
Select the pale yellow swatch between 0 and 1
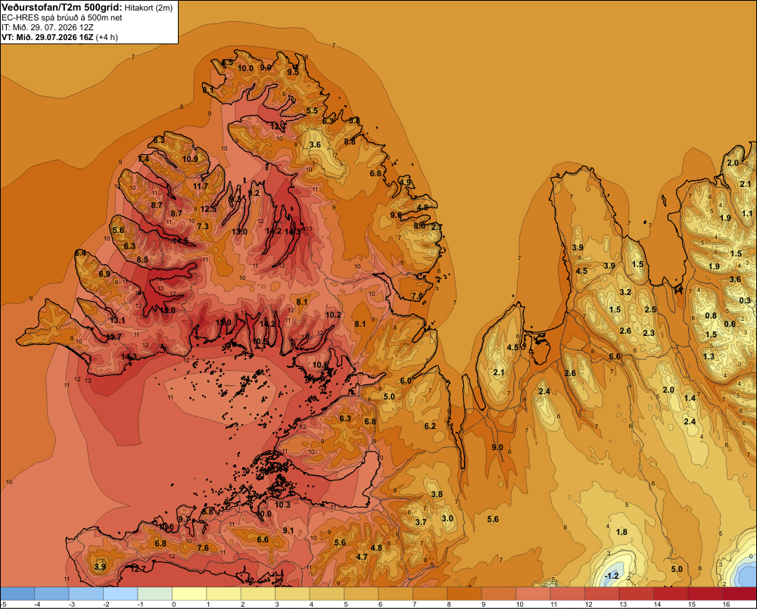click(190, 594)
